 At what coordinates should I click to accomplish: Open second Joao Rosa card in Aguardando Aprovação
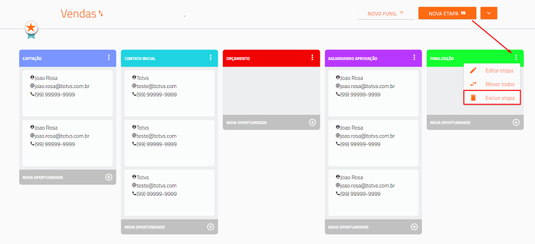[373, 143]
